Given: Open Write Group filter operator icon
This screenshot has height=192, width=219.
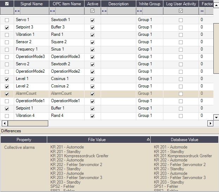Looking at the screenshot, I should click(x=140, y=11).
